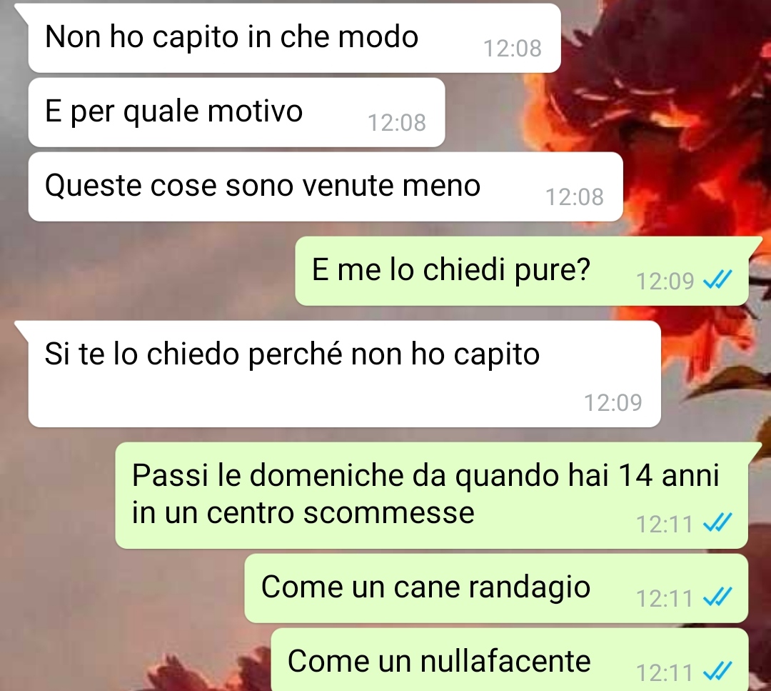Screen dimensions: 771x691
Task: Tap the 12:08 timestamp on 'E per quale motivo'
Action: point(397,122)
